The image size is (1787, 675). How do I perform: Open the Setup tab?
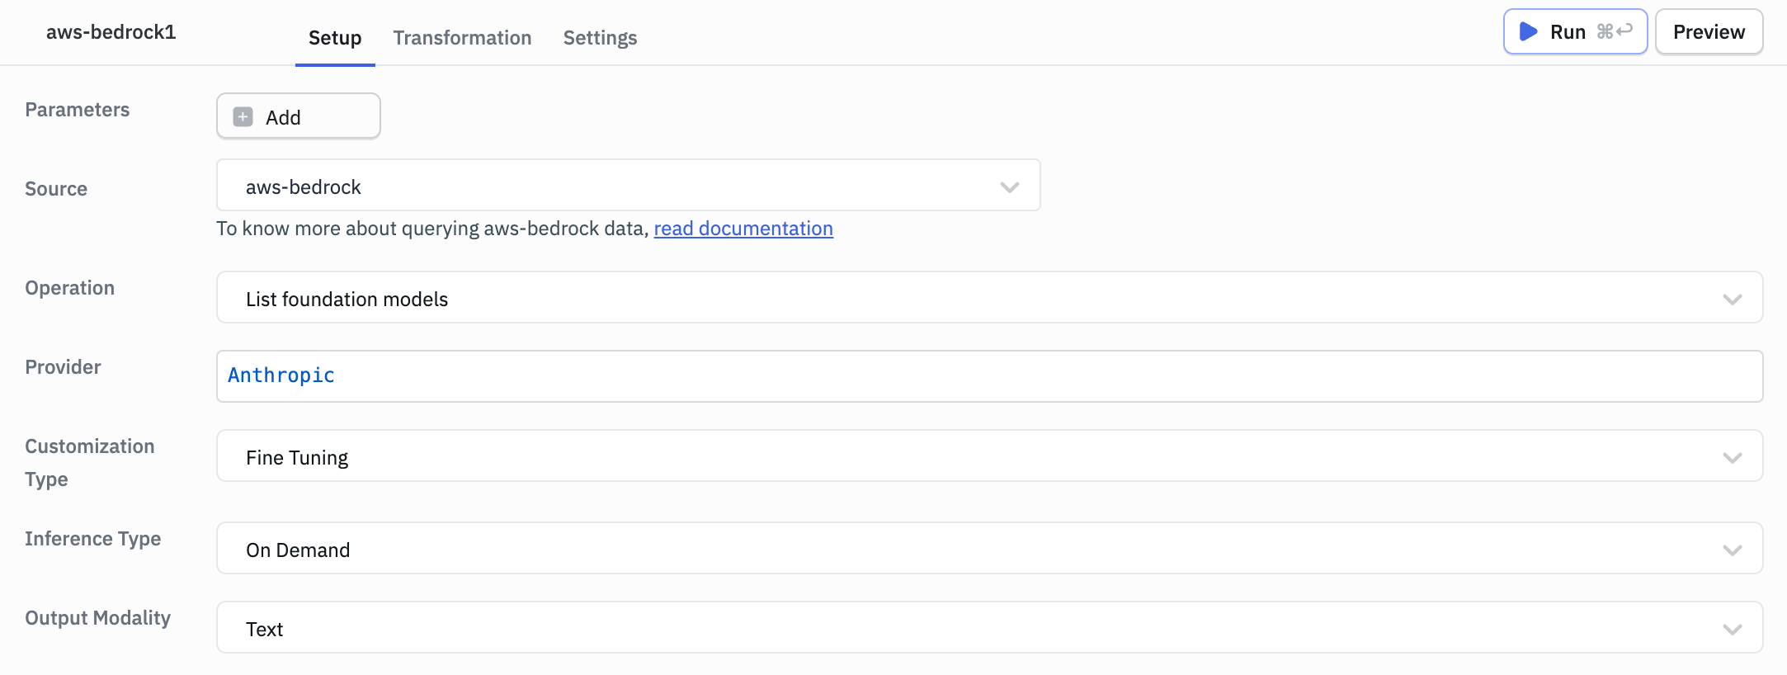(x=335, y=38)
